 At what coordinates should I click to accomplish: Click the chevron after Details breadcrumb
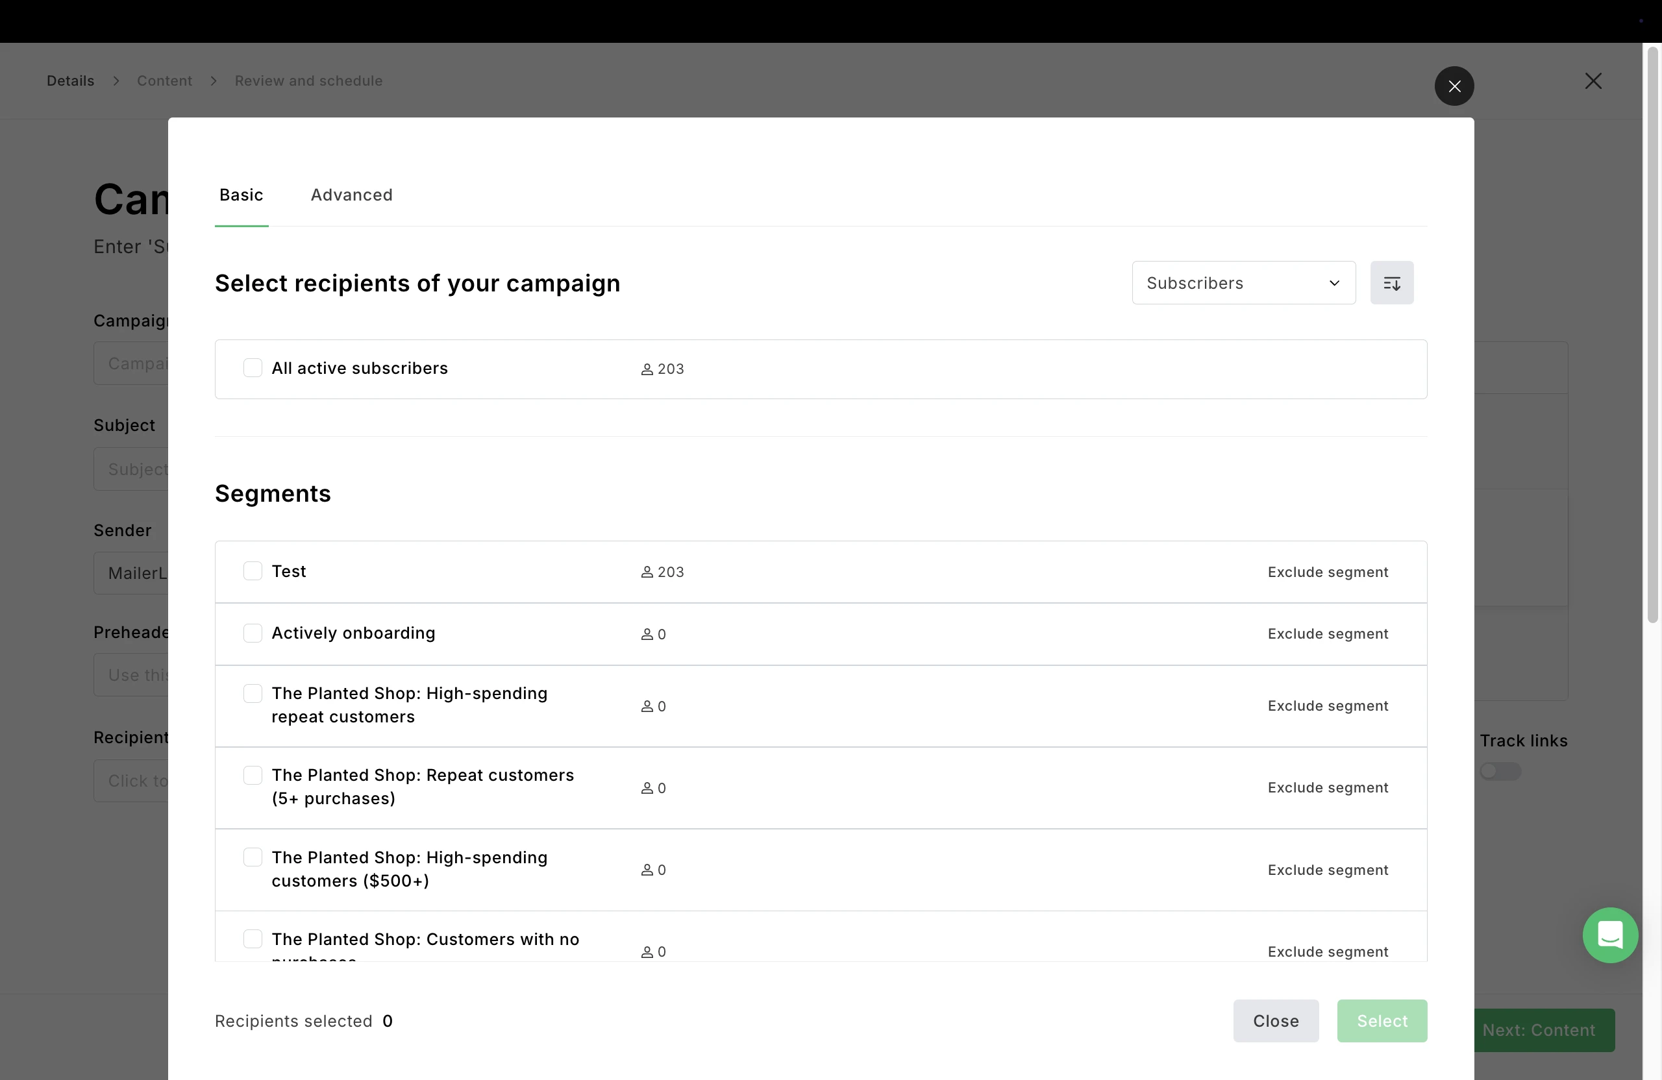point(116,81)
